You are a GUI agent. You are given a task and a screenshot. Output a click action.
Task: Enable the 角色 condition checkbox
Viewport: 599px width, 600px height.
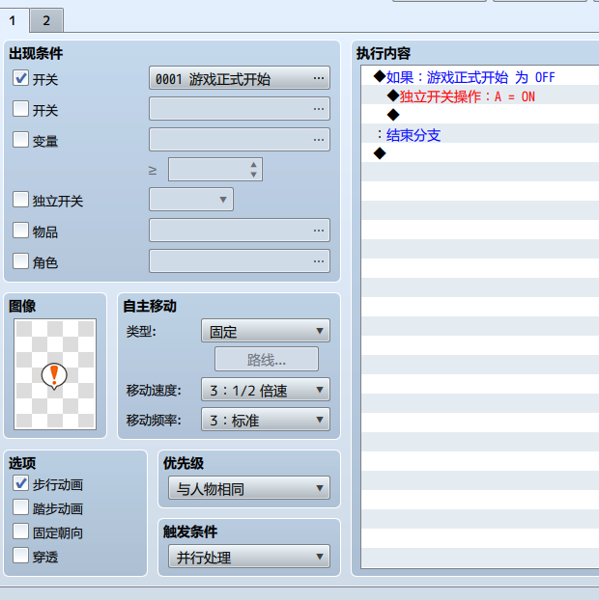[x=20, y=261]
